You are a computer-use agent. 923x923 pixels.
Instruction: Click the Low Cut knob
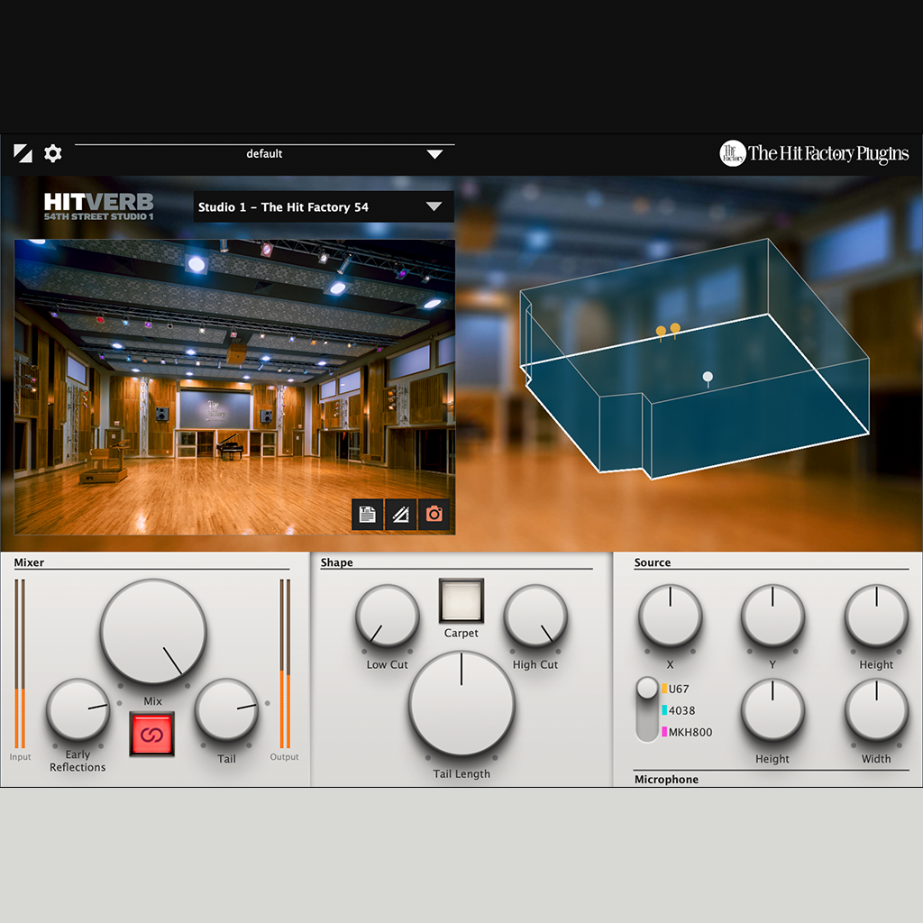(x=387, y=616)
